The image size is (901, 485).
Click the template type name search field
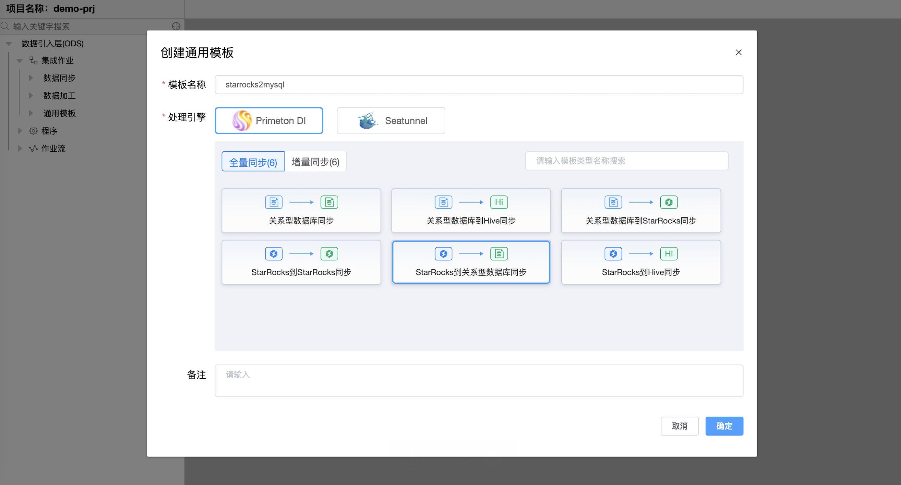coord(626,161)
